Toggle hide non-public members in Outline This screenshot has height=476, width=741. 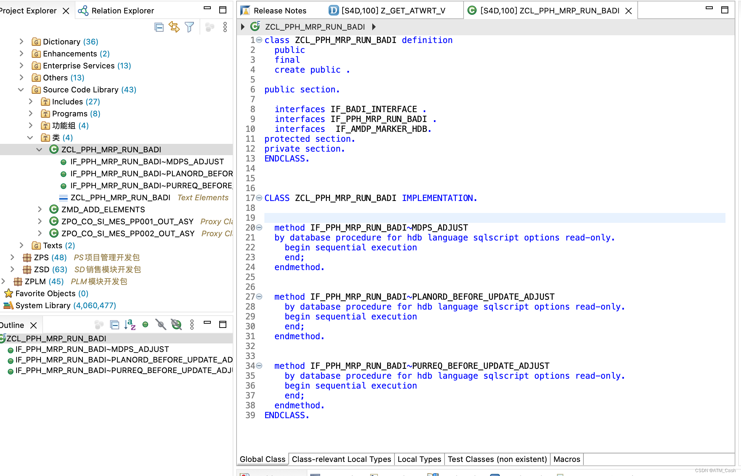point(160,324)
